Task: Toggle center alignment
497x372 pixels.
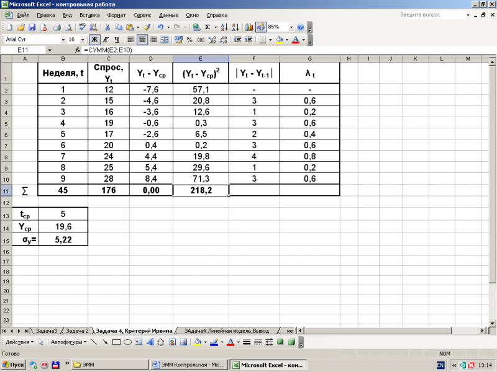Action: [142, 40]
